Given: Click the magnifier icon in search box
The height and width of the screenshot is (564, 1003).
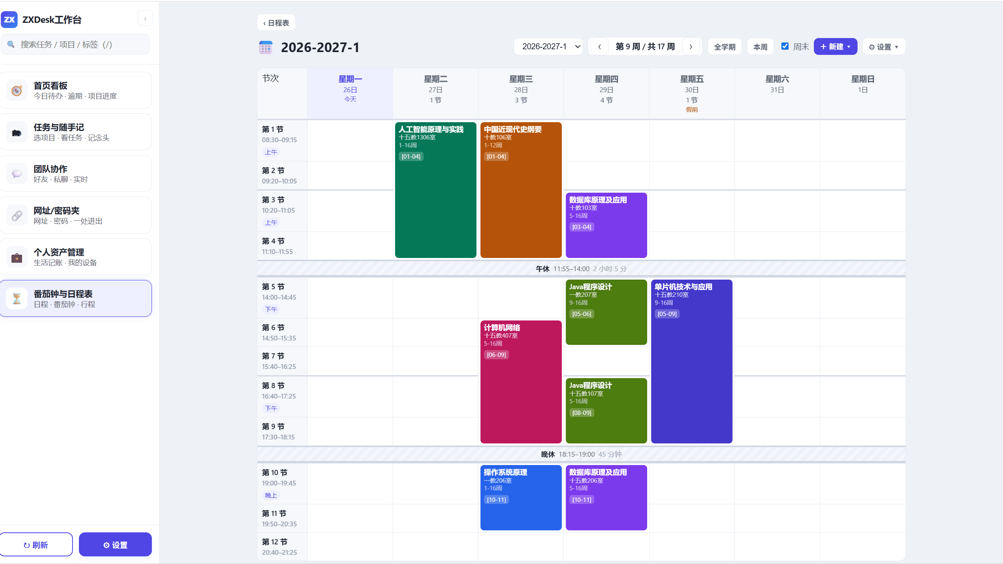Looking at the screenshot, I should coord(11,44).
